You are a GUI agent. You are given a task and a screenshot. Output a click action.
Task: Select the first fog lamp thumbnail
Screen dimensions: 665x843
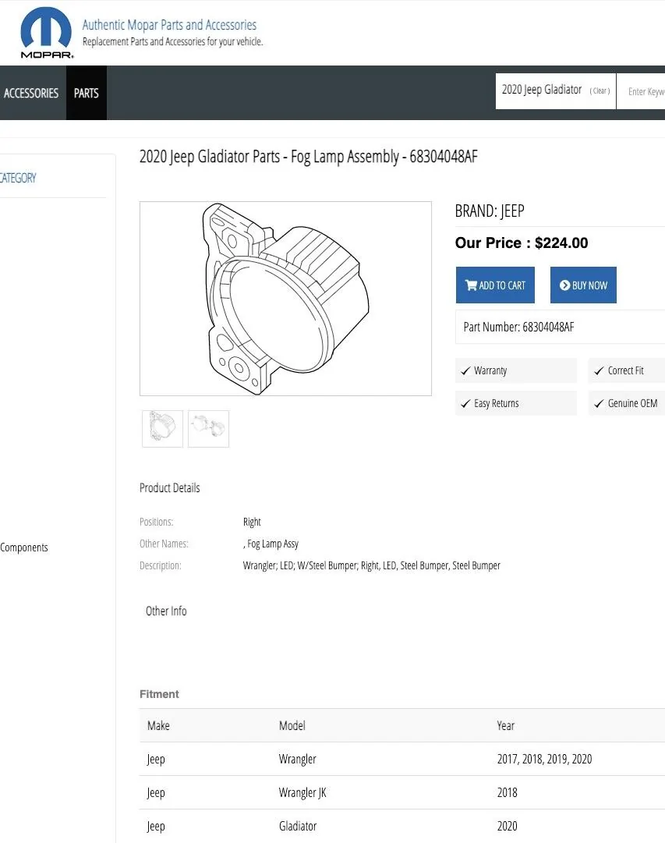[162, 428]
